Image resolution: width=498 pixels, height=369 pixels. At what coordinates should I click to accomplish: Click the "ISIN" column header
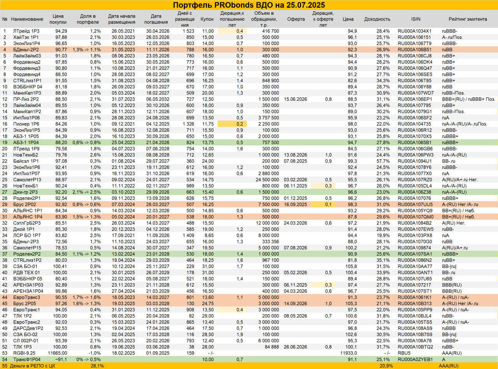pyautogui.click(x=416, y=19)
